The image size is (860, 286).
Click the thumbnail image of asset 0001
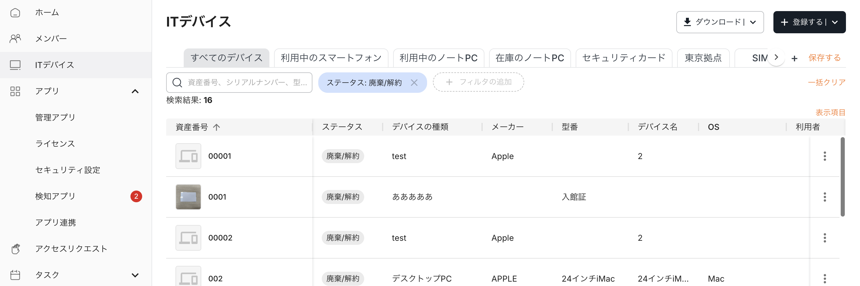(188, 197)
